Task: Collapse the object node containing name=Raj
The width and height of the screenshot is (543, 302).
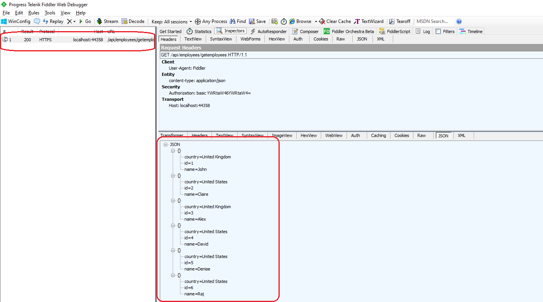Action: 173,275
